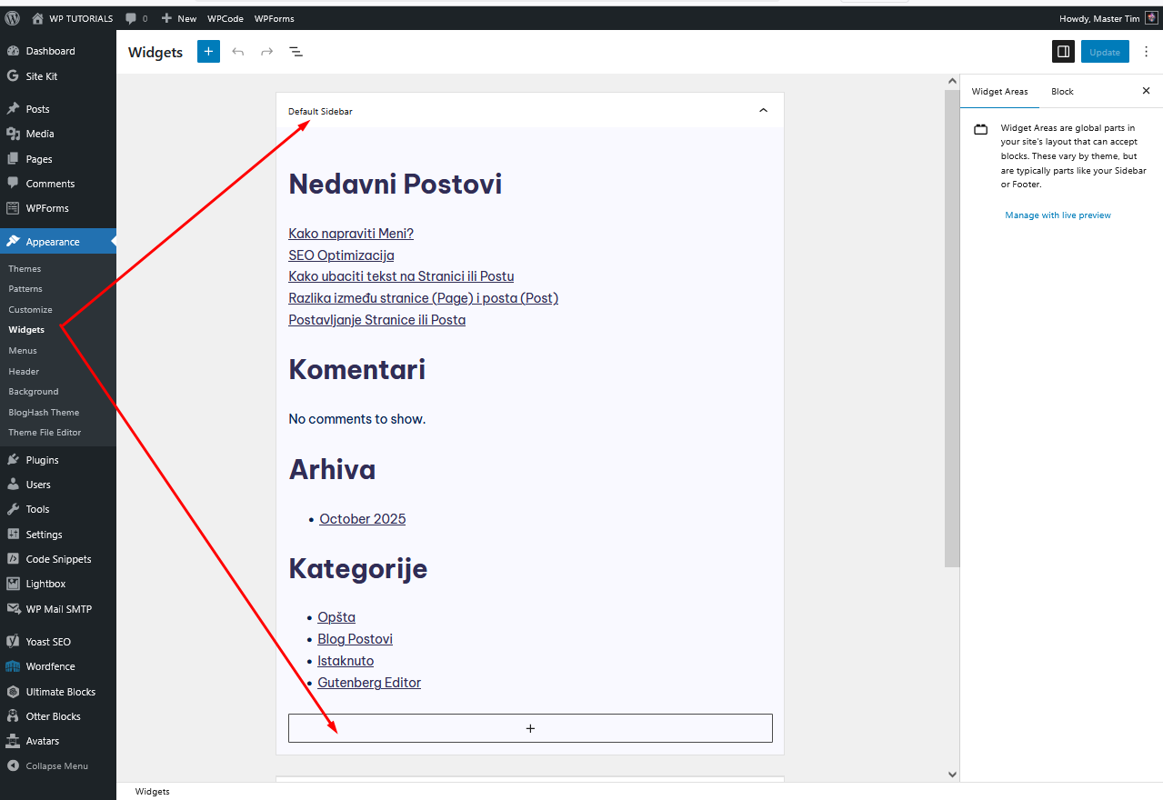
Task: Click the Update button
Action: 1105,52
